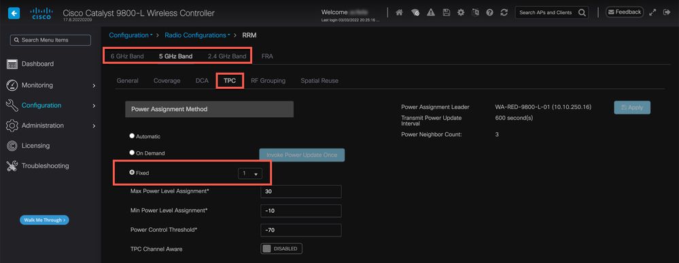Toggle TPC Channel Aware DISABLED switch
The height and width of the screenshot is (263, 679).
tap(281, 249)
